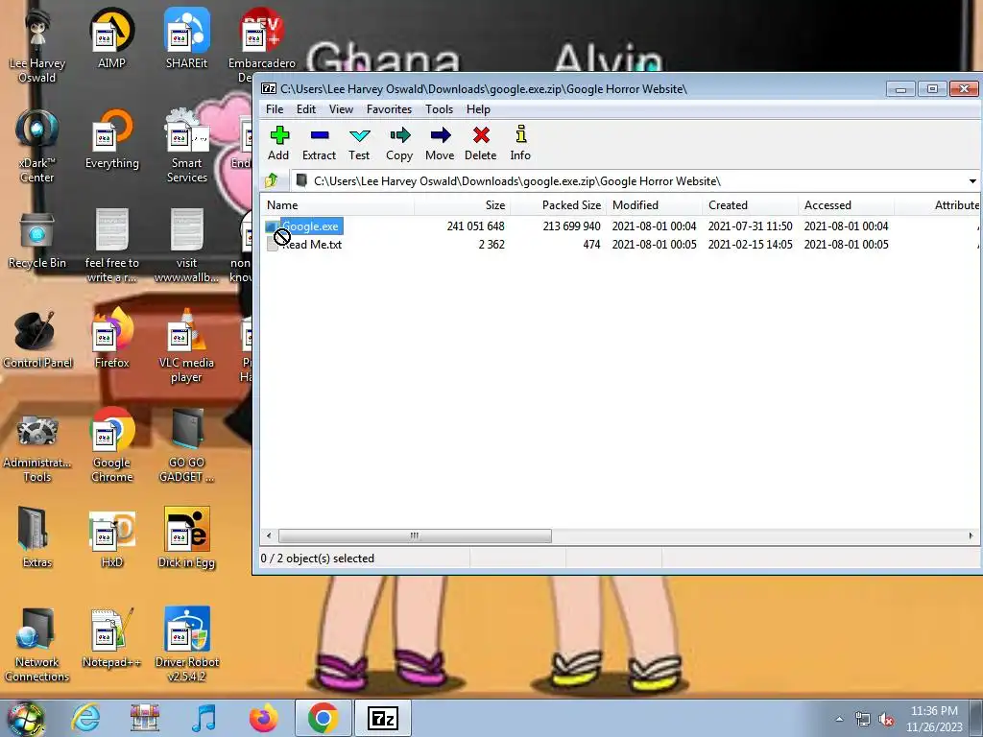This screenshot has height=737, width=983.
Task: Select the Embarcadero Dev desktop shortcut
Action: (x=261, y=45)
